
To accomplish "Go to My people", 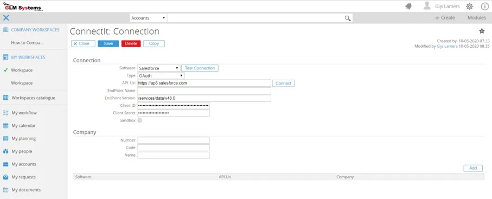I will point(22,151).
